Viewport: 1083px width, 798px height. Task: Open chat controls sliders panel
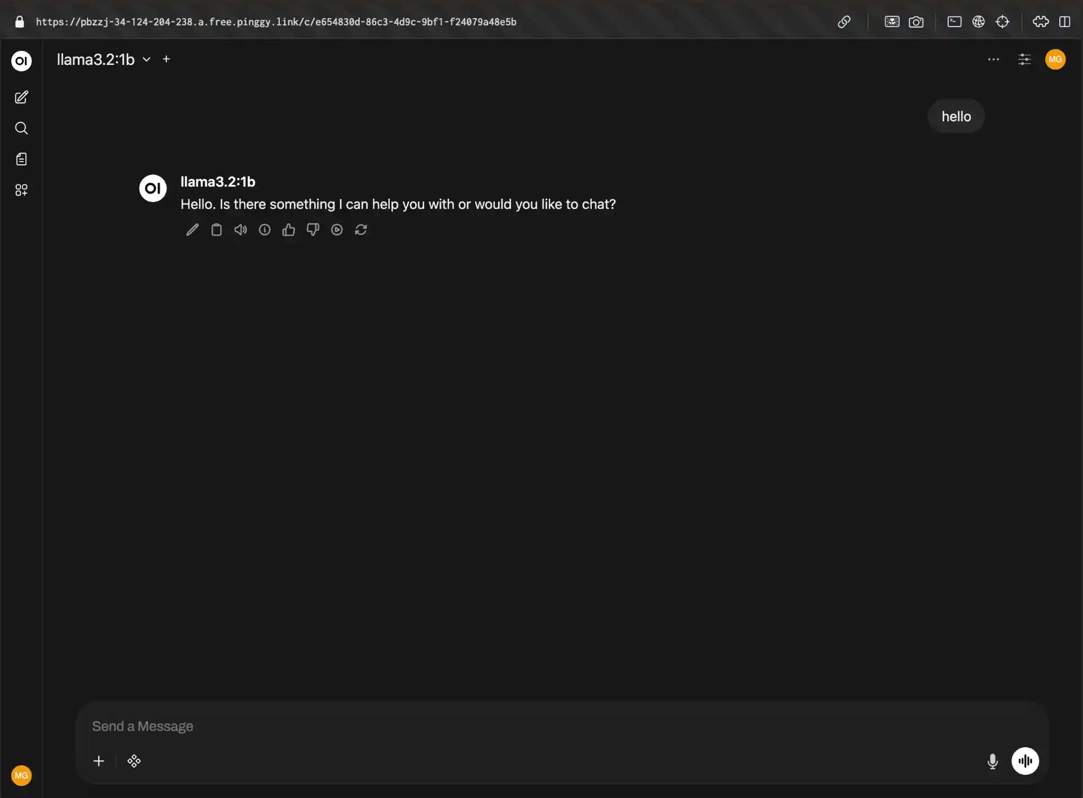pyautogui.click(x=1024, y=59)
